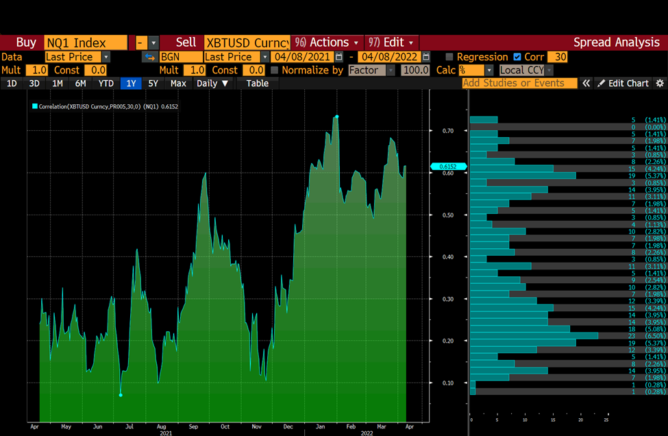Open the end date calendar icon
The width and height of the screenshot is (668, 436).
(425, 57)
